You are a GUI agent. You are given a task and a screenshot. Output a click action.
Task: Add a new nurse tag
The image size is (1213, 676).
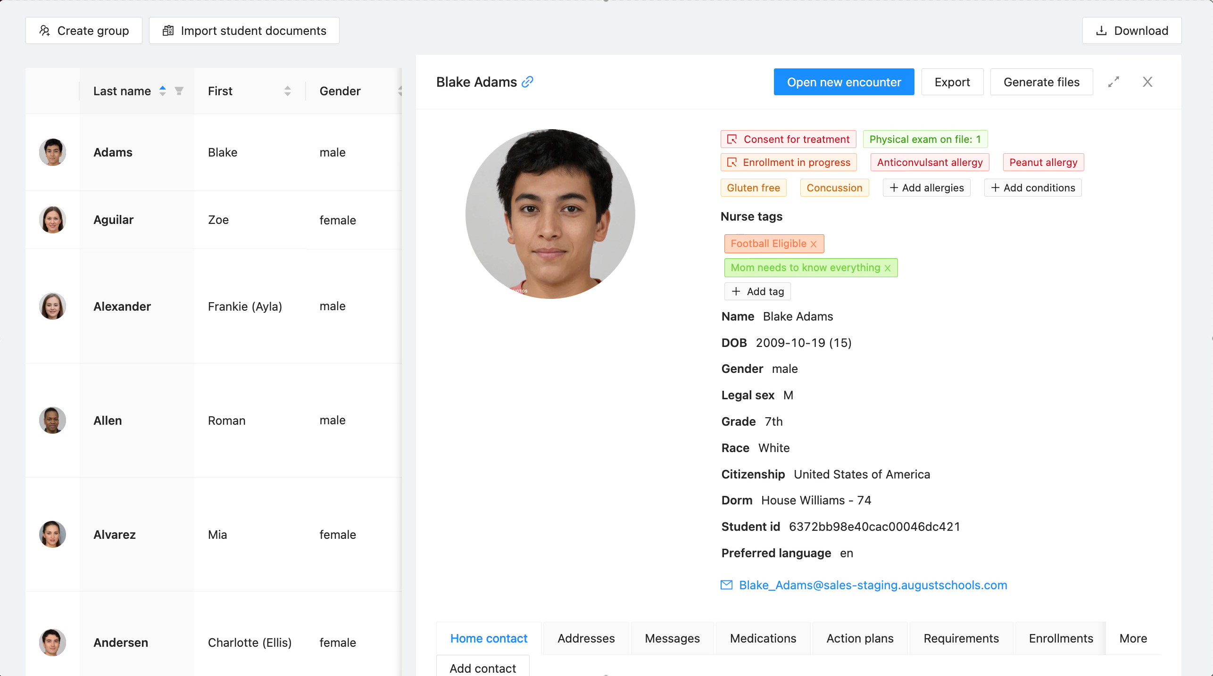coord(757,291)
